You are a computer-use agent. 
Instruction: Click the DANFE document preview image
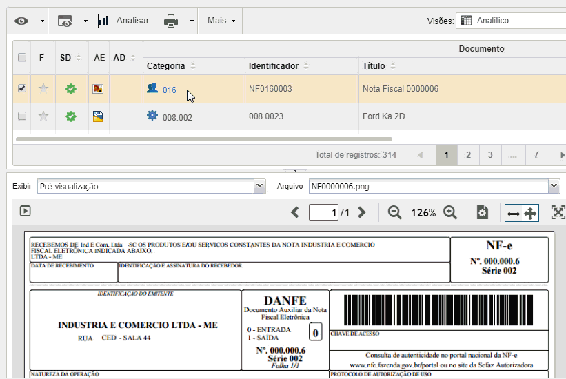289,305
